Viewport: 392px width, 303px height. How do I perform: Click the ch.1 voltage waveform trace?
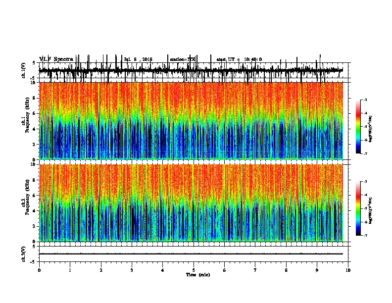coord(191,70)
